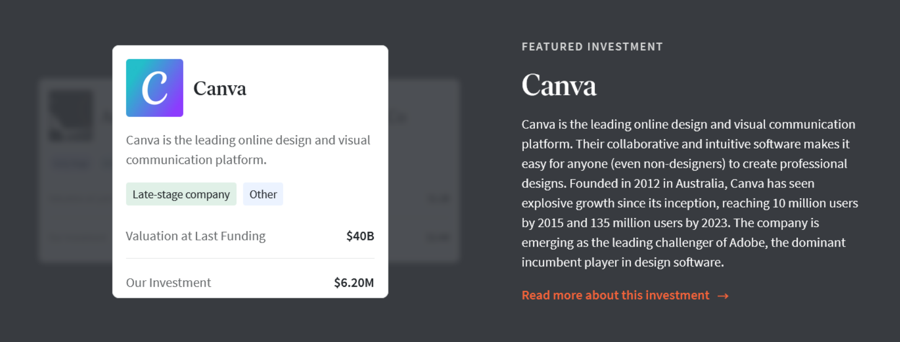The height and width of the screenshot is (342, 900).
Task: Click the Canva gradient logo icon
Action: [154, 88]
